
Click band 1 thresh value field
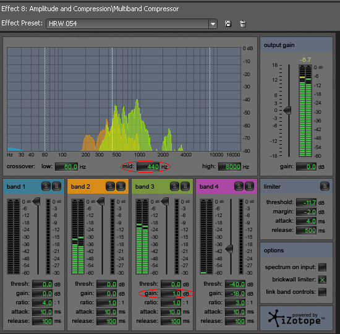(43, 284)
